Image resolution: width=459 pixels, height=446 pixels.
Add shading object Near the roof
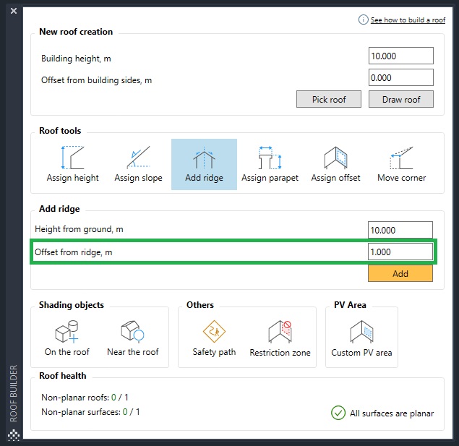[x=133, y=338]
